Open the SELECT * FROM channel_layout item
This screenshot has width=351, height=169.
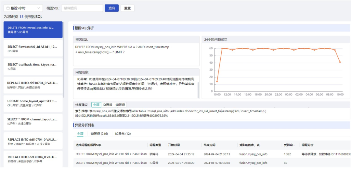point(33,122)
